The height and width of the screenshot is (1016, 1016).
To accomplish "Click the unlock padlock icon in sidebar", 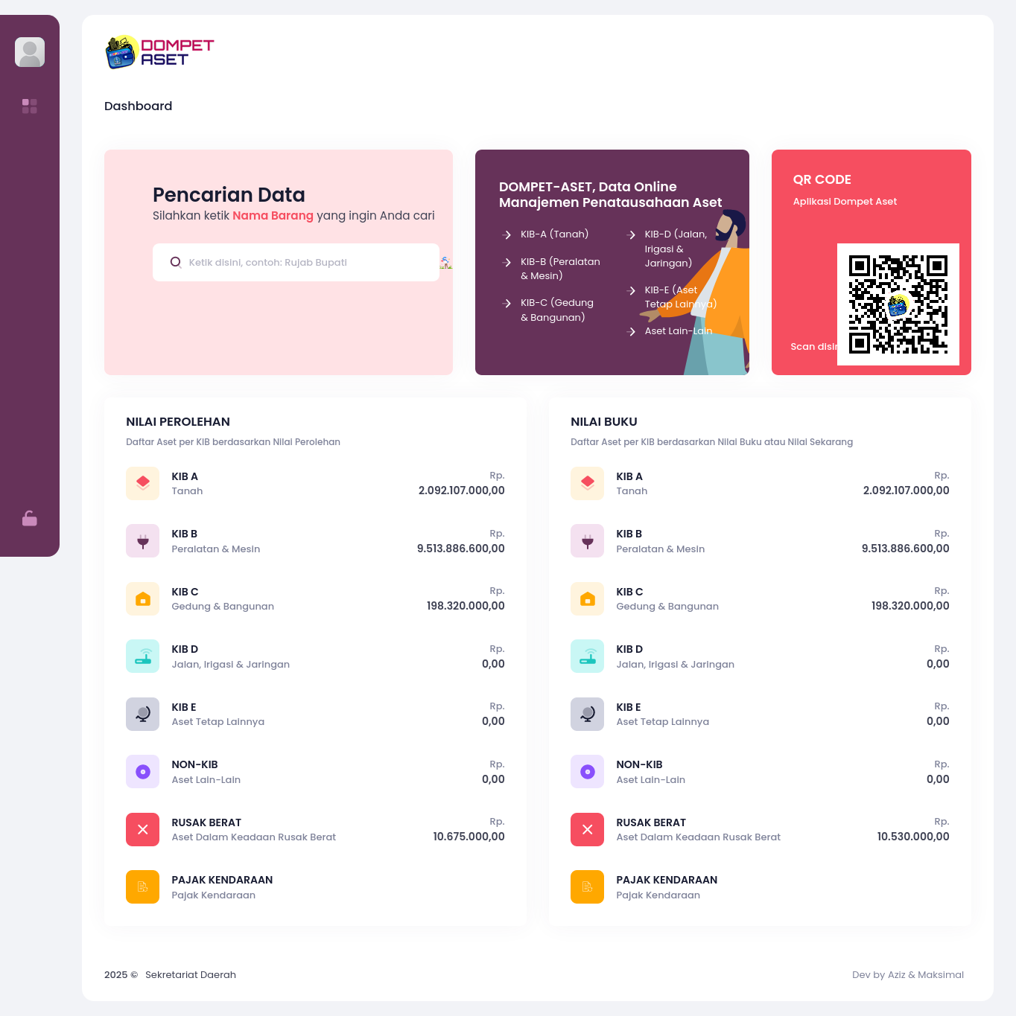I will (x=30, y=519).
